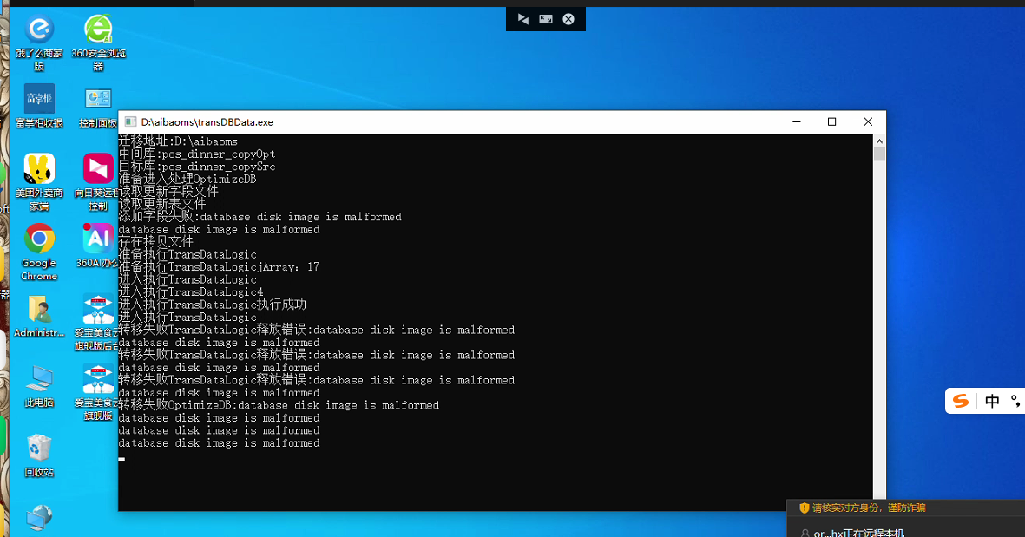The height and width of the screenshot is (537, 1025).
Task: Open the Administrator user folder icon
Action: tap(39, 310)
